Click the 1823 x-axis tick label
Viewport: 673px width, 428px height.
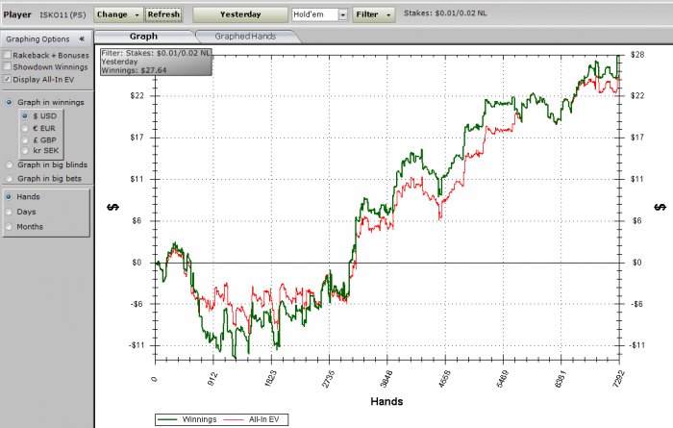[x=271, y=379]
